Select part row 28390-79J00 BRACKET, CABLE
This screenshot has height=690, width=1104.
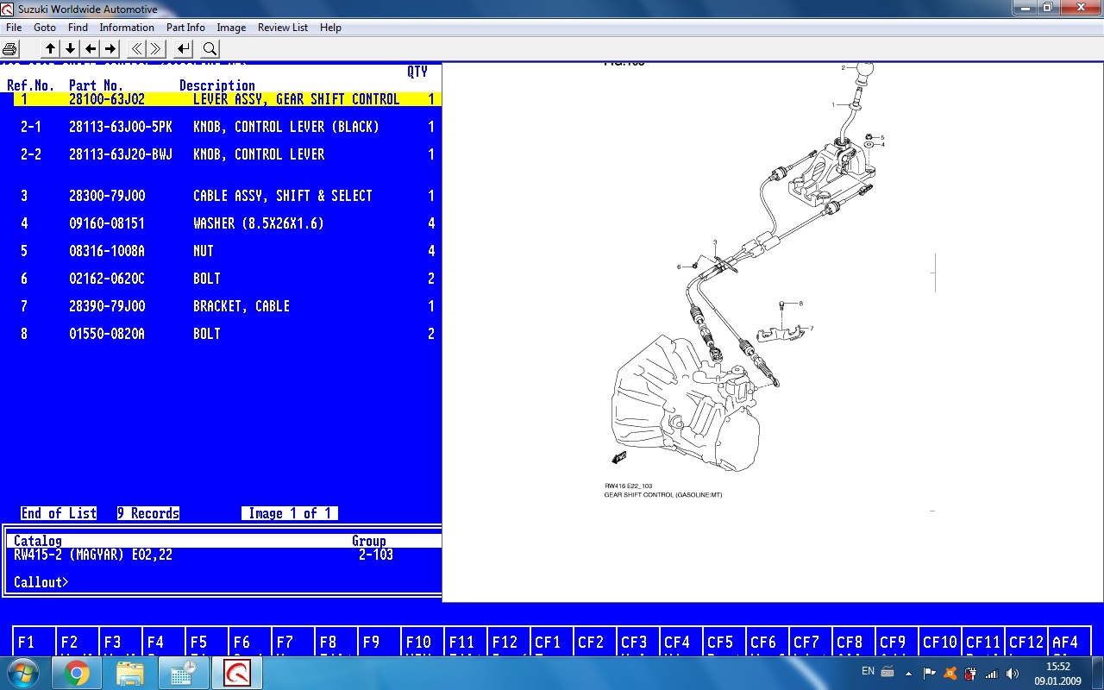(224, 306)
